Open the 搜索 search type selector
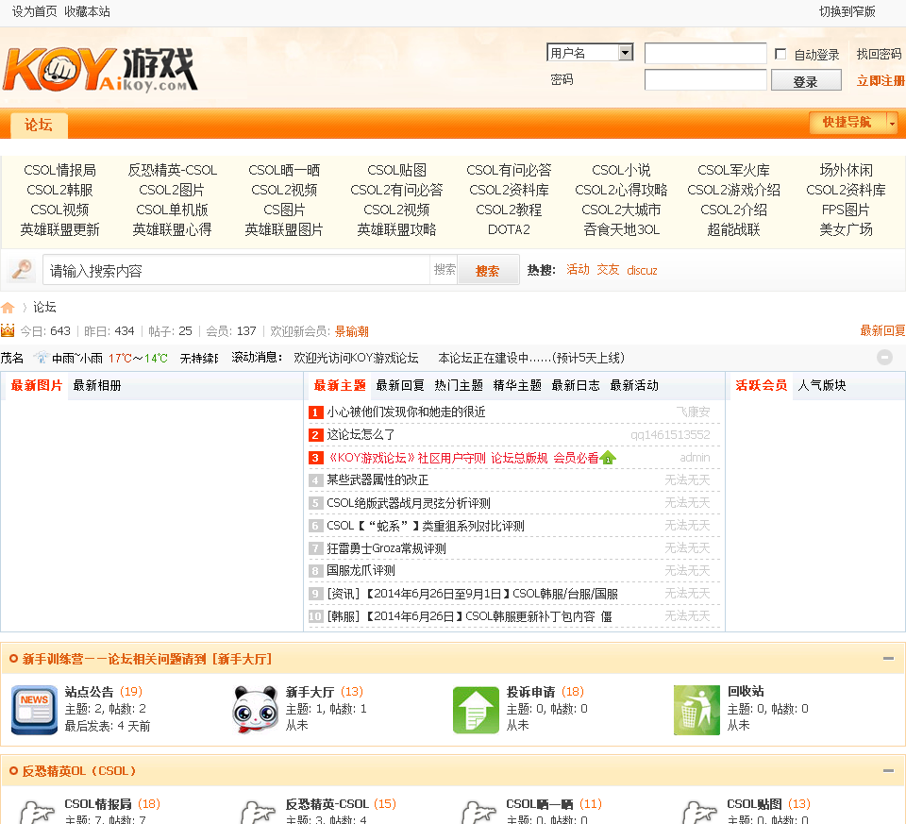 coord(445,269)
